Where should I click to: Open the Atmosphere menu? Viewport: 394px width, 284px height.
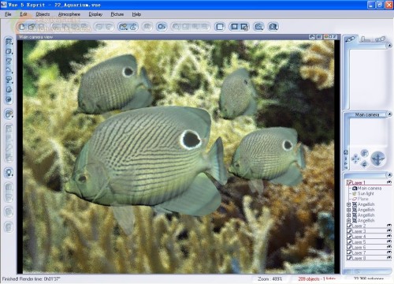(x=69, y=14)
